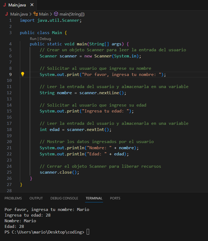Click Main.java in the breadcrumb path
Image resolution: width=208 pixels, height=241 pixels.
(19, 14)
